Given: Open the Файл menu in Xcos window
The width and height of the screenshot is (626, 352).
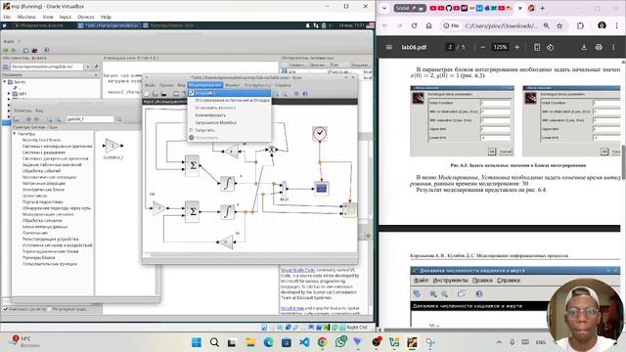Looking at the screenshot, I should pyautogui.click(x=150, y=85).
